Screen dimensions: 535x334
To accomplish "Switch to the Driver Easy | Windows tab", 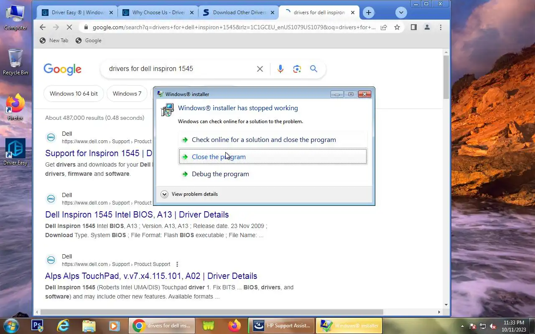I will click(x=77, y=13).
